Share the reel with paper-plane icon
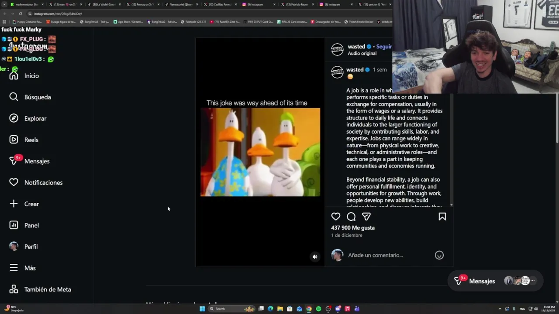Screen dimensions: 559x314 (x=366, y=216)
